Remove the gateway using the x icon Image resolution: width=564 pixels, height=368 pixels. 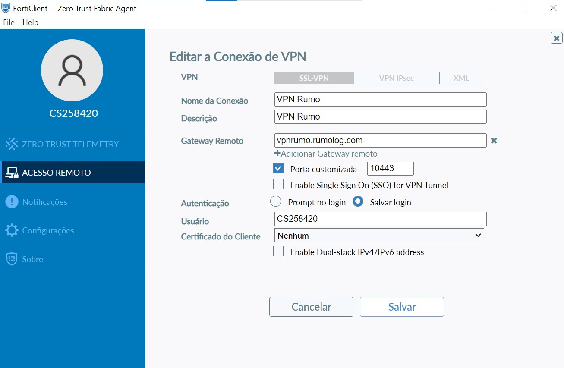pos(494,141)
